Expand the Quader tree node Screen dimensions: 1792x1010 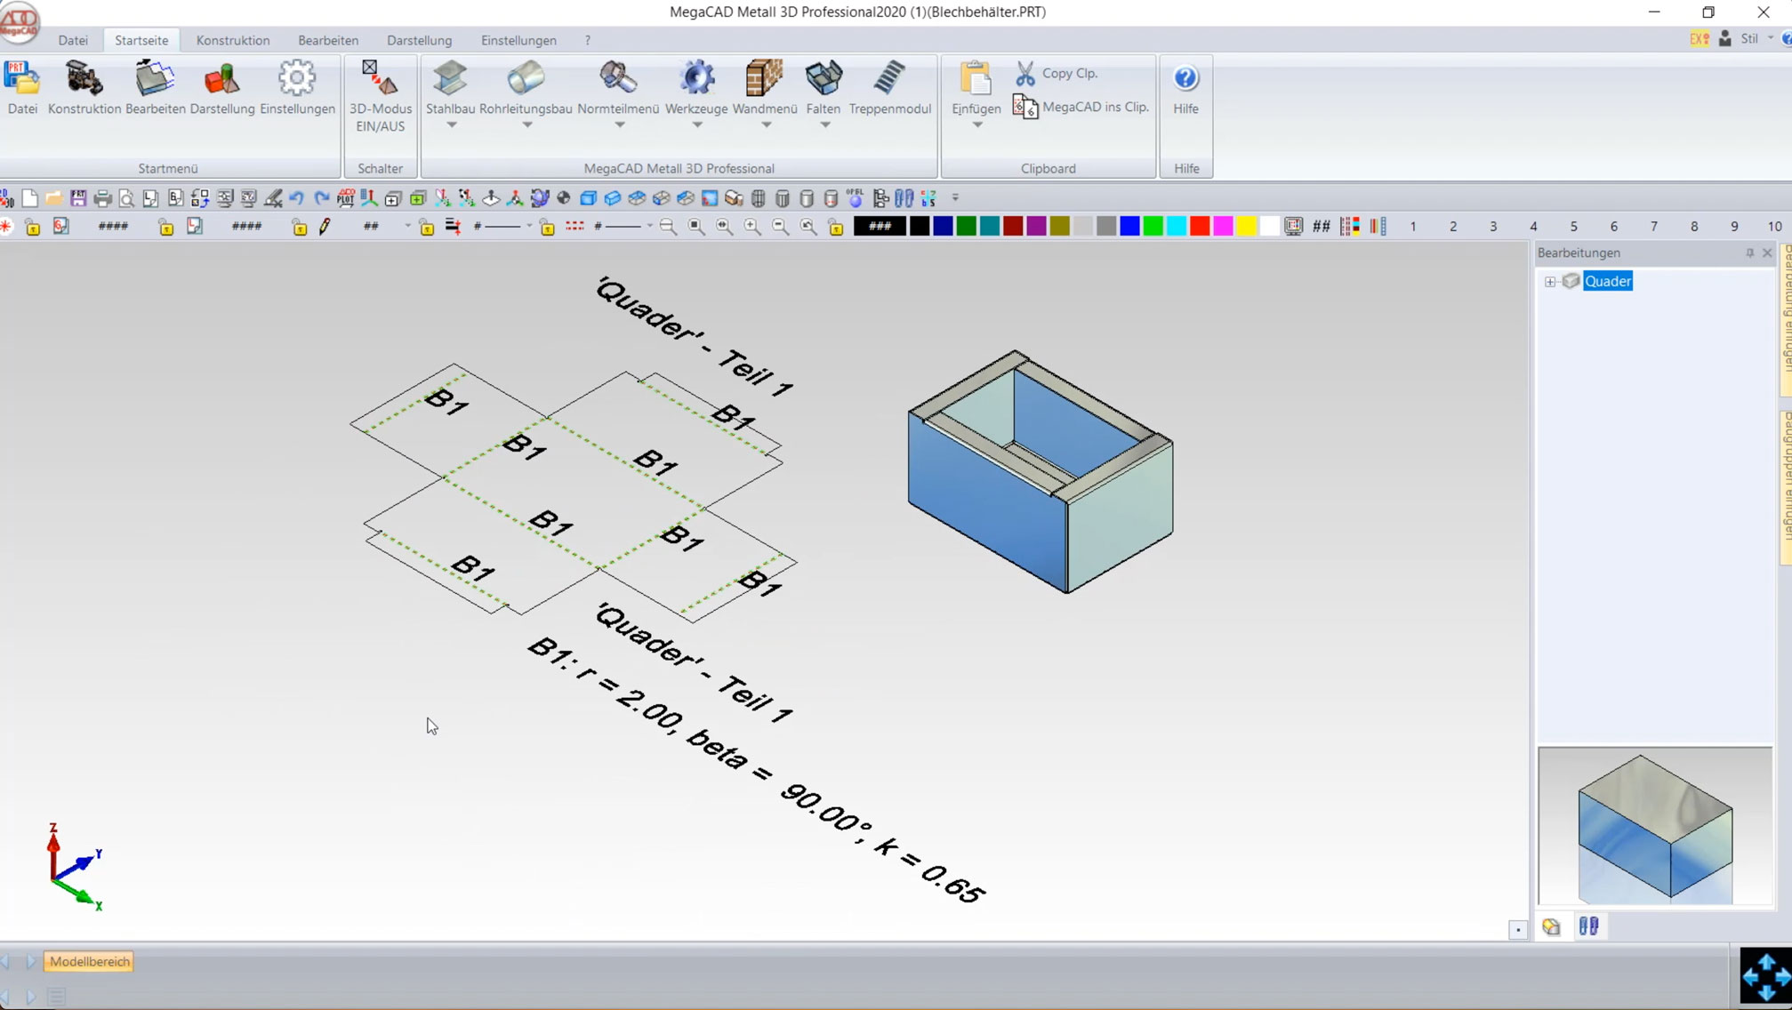tap(1550, 282)
